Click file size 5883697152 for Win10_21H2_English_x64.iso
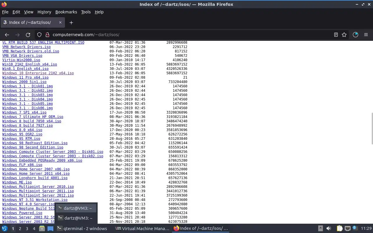 coord(177,64)
